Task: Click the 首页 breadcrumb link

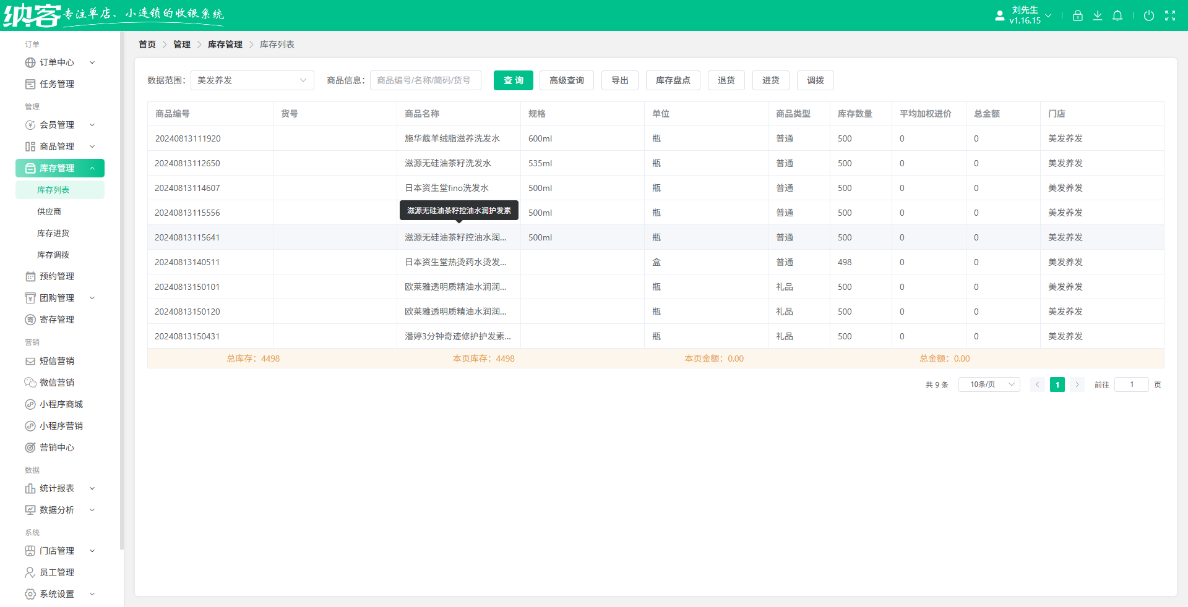Action: (147, 45)
